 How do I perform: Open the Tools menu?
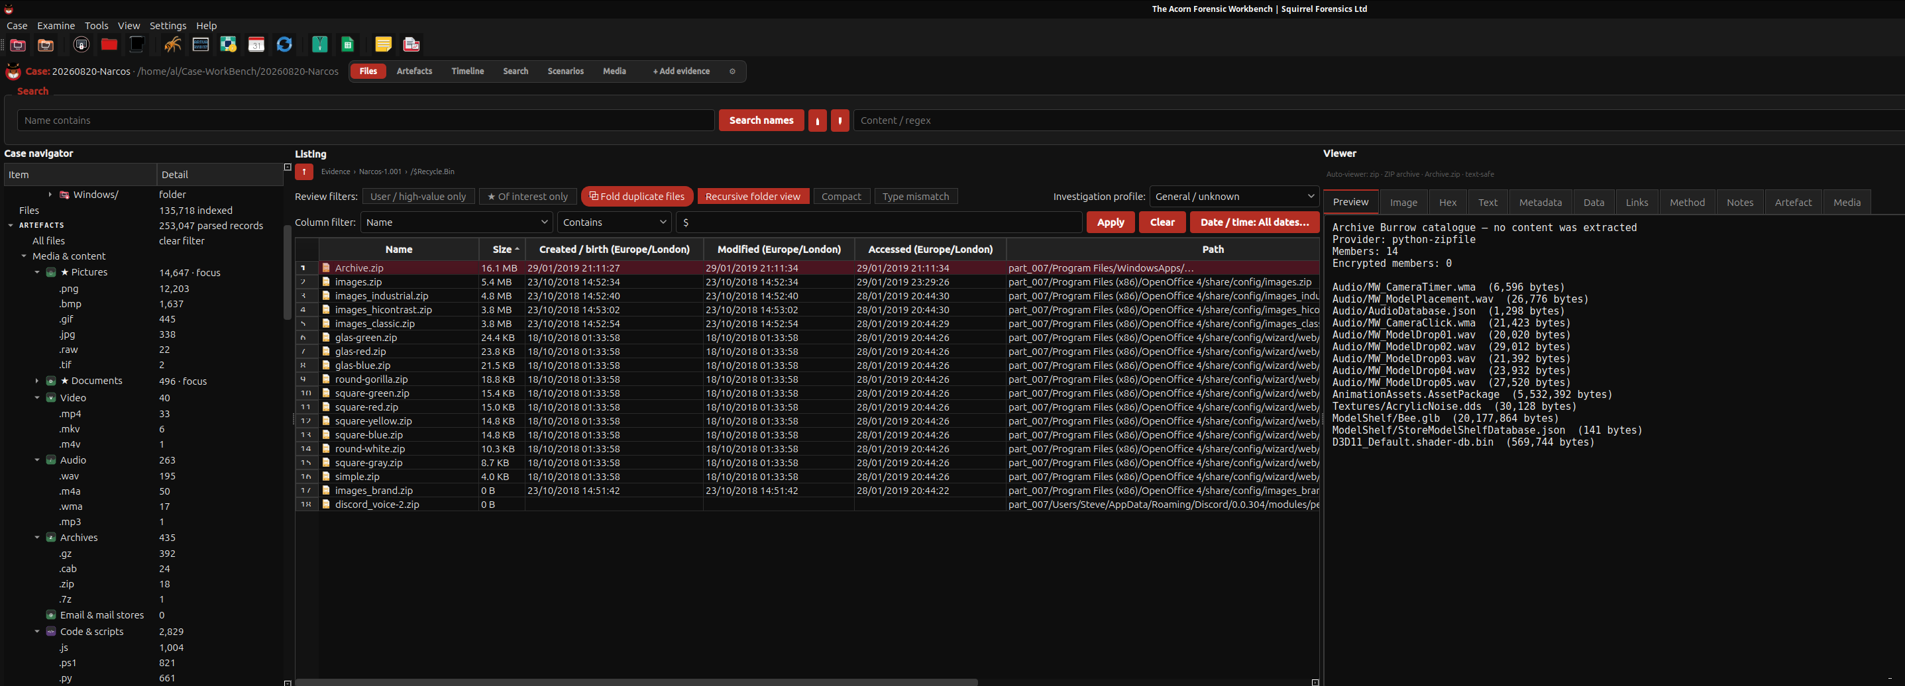[96, 26]
